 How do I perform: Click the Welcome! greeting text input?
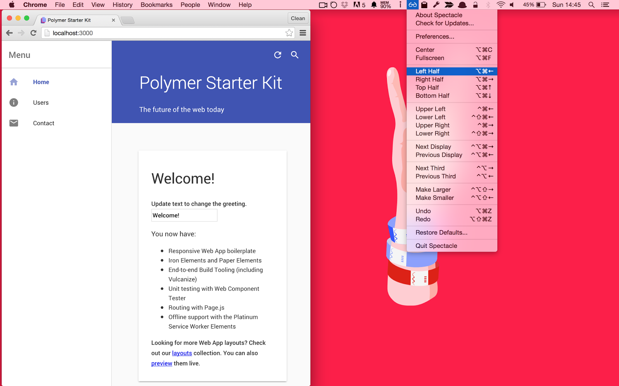[184, 215]
